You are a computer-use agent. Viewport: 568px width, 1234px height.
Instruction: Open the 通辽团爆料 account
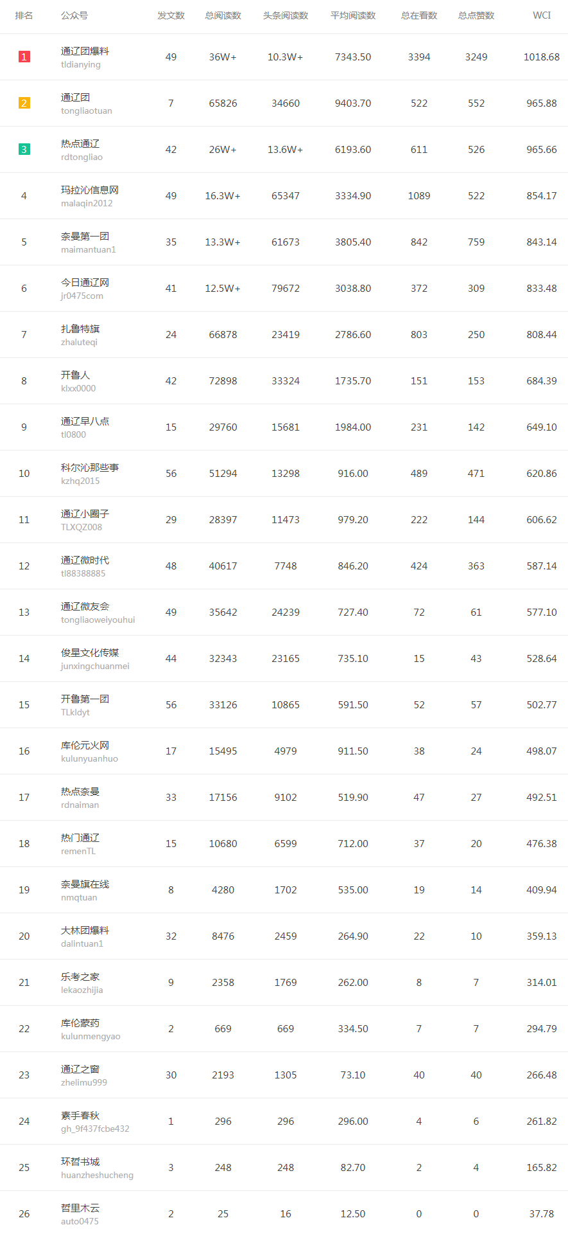pos(85,51)
